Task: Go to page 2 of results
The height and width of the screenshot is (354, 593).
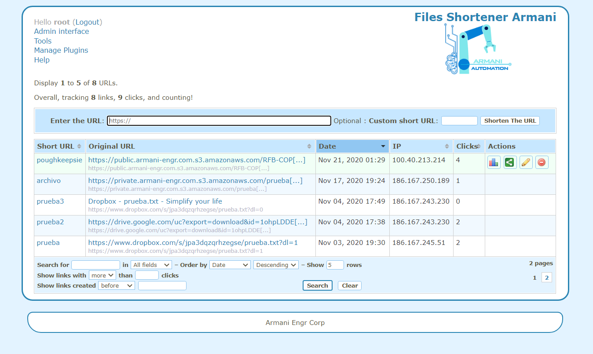Action: tap(546, 277)
